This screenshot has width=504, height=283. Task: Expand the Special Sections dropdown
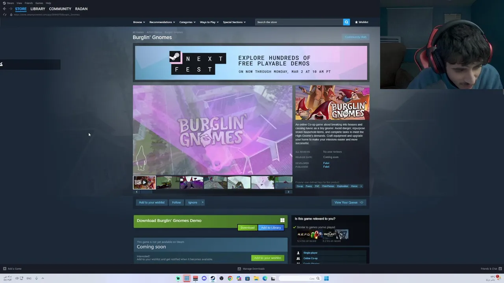coord(234,22)
